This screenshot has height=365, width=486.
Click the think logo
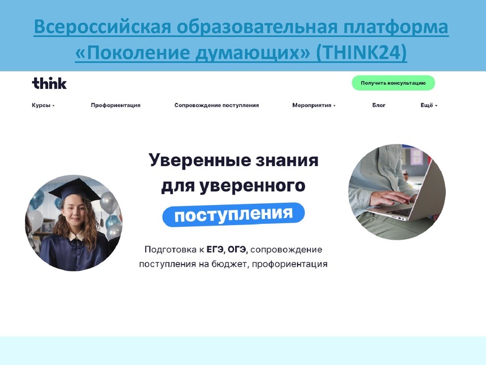tap(49, 83)
